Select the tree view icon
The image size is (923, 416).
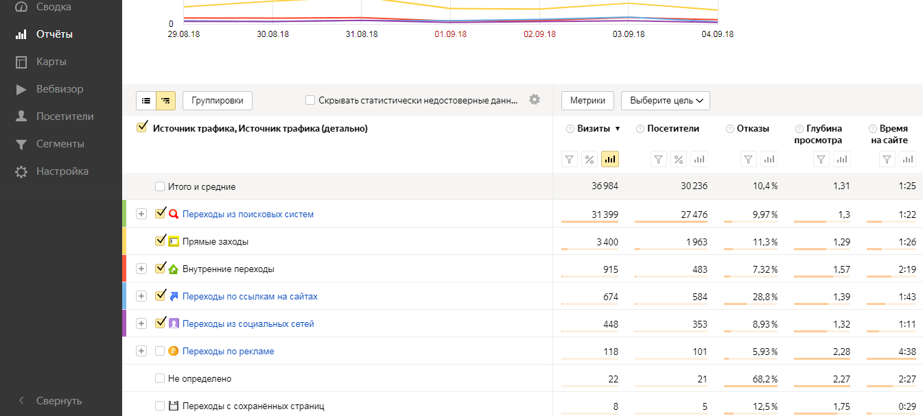tap(165, 101)
